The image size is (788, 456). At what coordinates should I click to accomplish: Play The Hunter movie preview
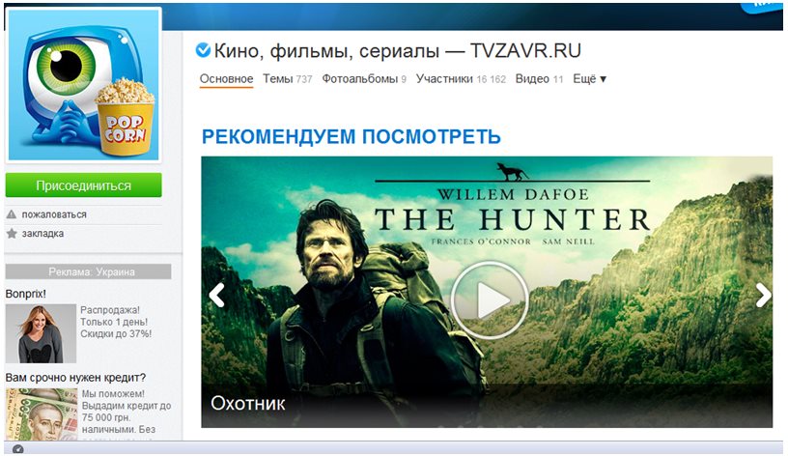coord(489,300)
